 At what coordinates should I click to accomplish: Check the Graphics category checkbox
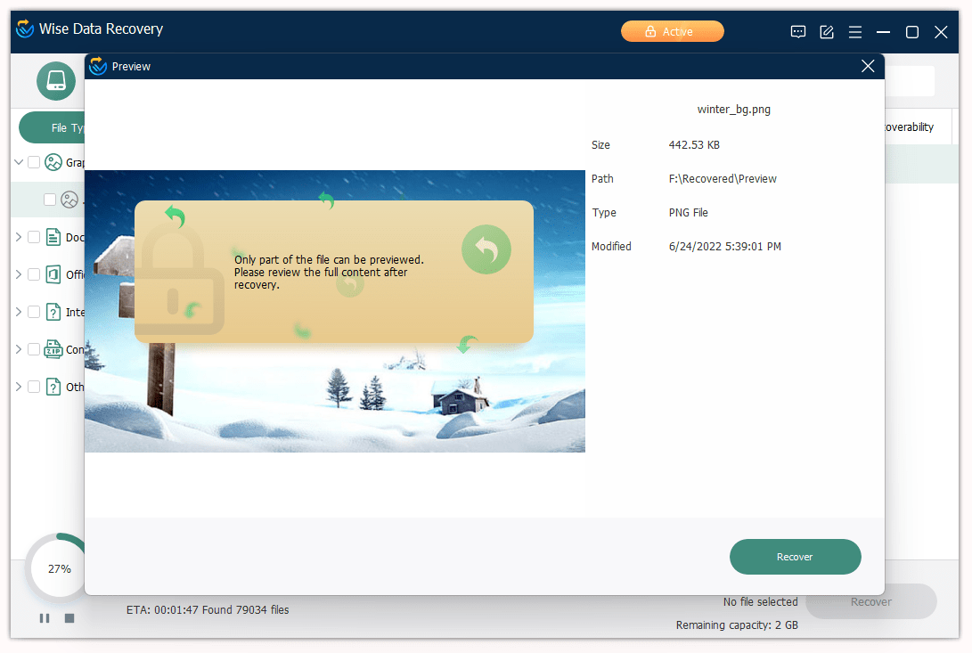(x=34, y=162)
